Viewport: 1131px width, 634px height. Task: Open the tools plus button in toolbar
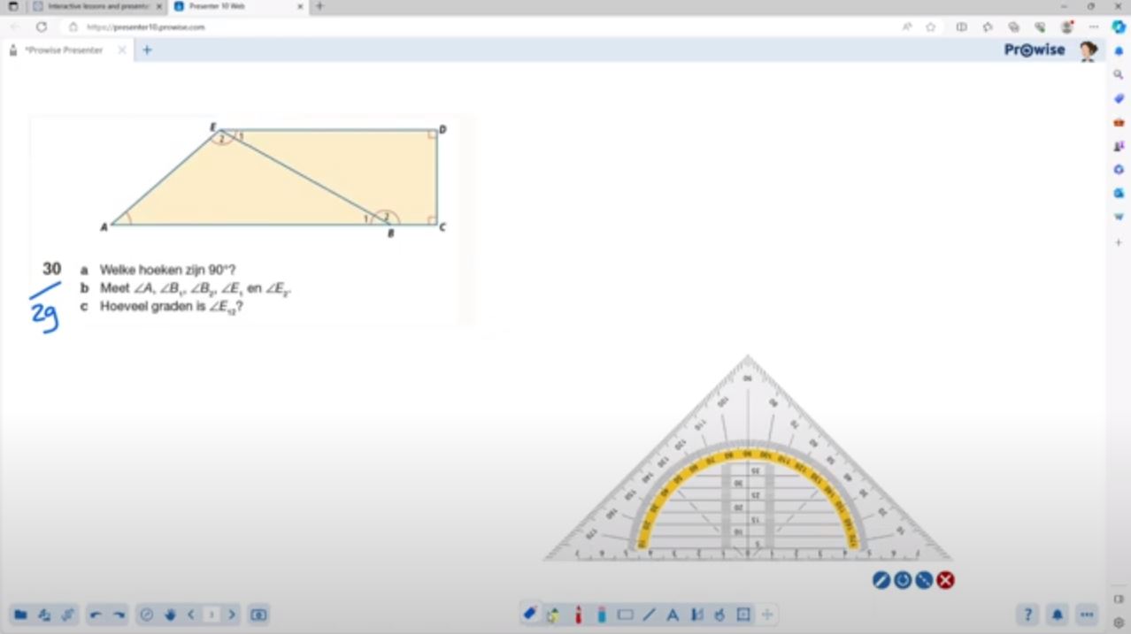(x=767, y=615)
